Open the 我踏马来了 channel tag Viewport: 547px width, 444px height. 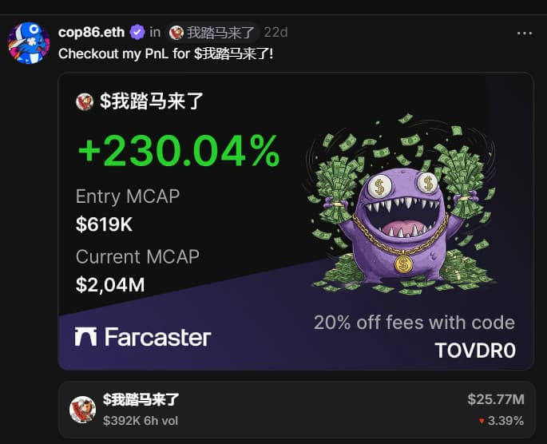click(212, 33)
